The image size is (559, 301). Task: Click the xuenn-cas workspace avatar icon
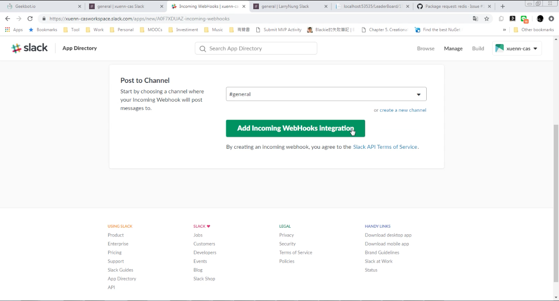point(500,48)
